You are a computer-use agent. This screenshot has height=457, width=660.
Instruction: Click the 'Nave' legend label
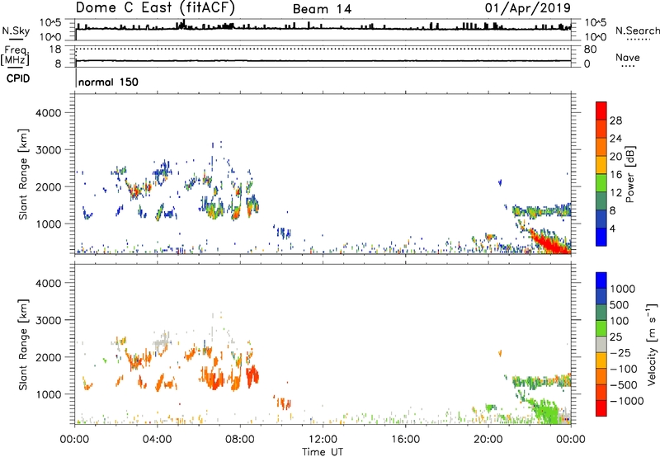click(628, 58)
